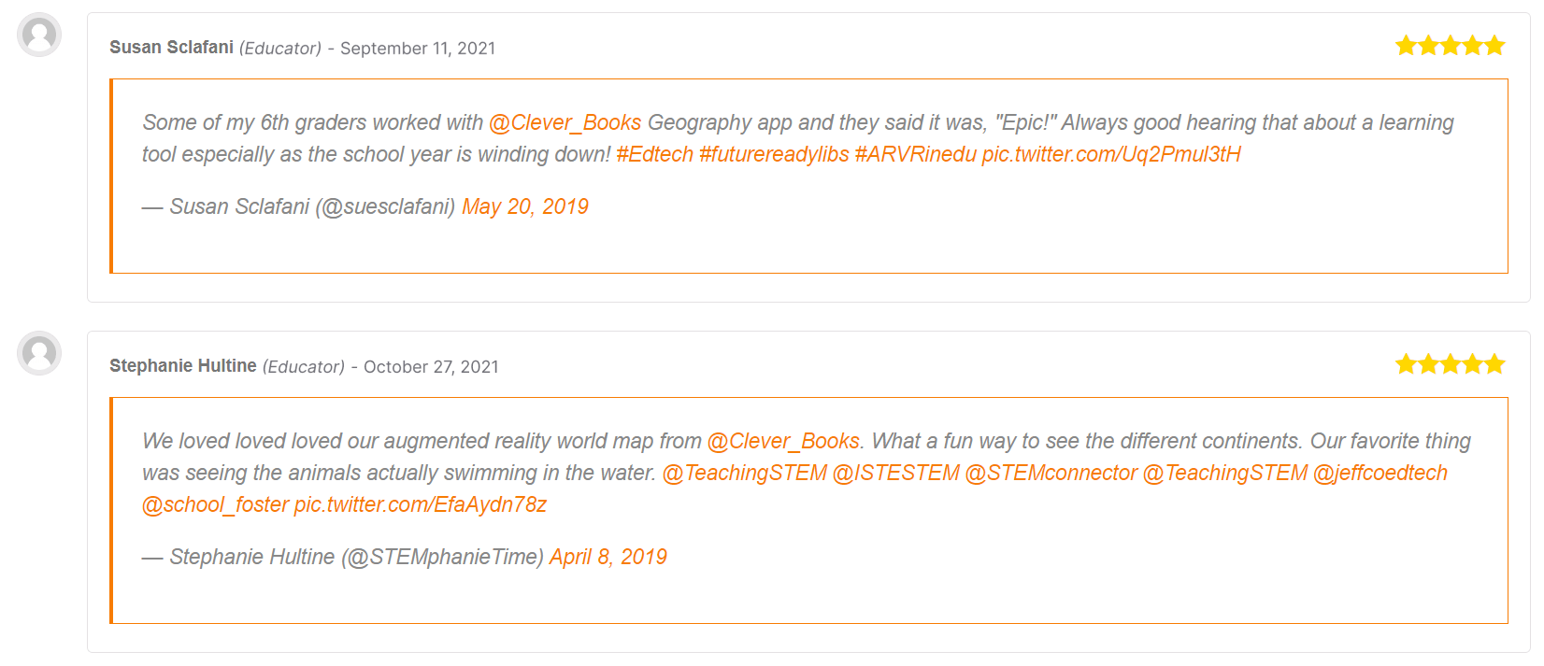Click Susan Sclafani's avatar icon
This screenshot has height=666, width=1544.
coord(39,35)
